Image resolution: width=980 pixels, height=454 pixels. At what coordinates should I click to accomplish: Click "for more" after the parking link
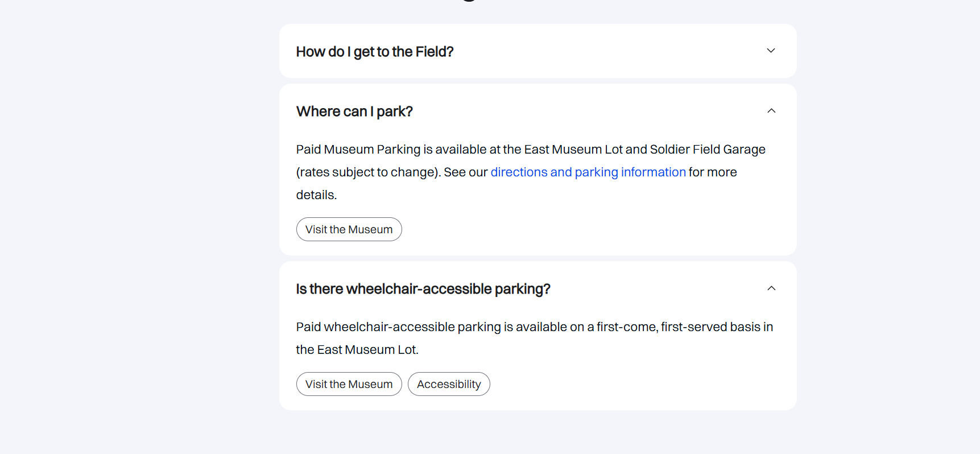click(x=713, y=172)
